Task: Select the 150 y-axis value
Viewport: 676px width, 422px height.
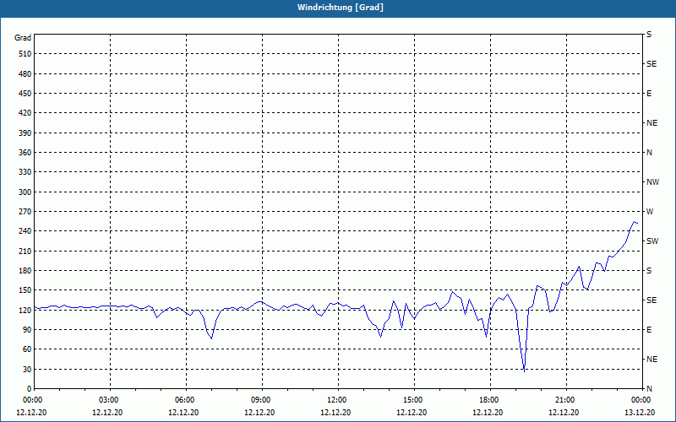Action: (25, 290)
